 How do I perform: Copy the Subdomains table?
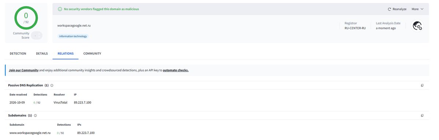(422, 116)
